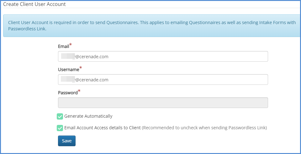Focus the Username input field
Image resolution: width=301 pixels, height=154 pixels.
[163, 80]
